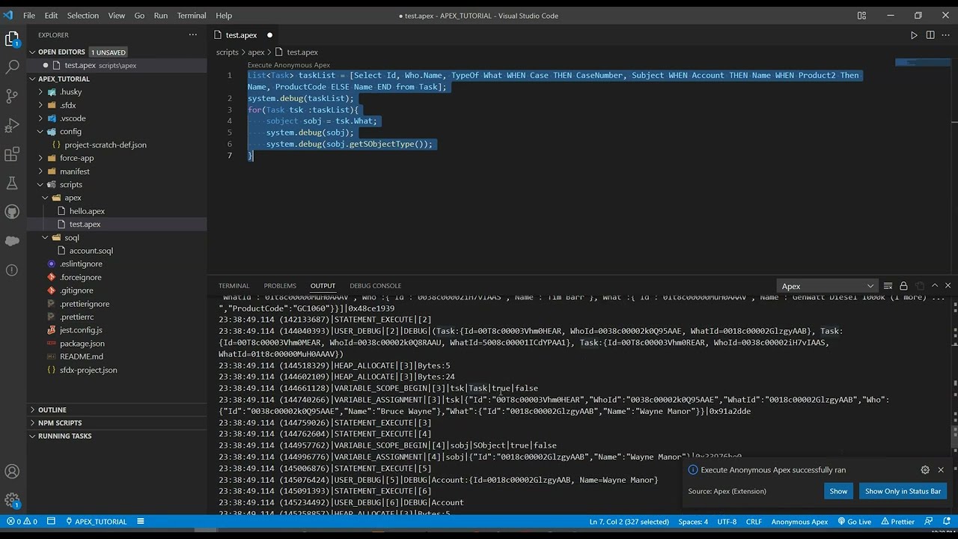Expand the OUTLINE section
958x539 pixels.
(x=117, y=410)
